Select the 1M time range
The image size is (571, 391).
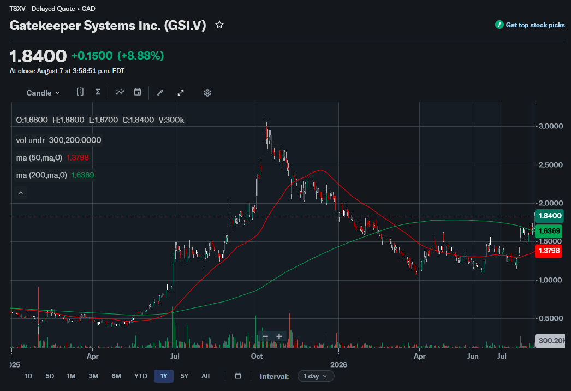[72, 376]
